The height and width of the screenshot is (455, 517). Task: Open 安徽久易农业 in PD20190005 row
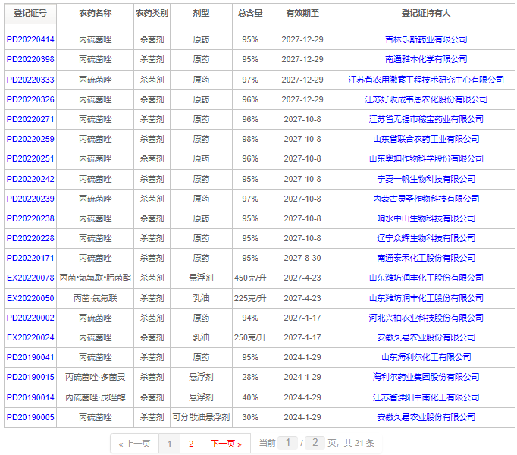point(426,417)
